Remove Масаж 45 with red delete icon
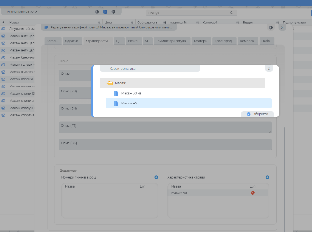The image size is (312, 232). (252, 193)
